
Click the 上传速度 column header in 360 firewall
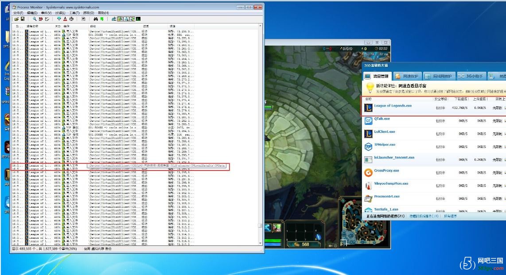coord(479,99)
